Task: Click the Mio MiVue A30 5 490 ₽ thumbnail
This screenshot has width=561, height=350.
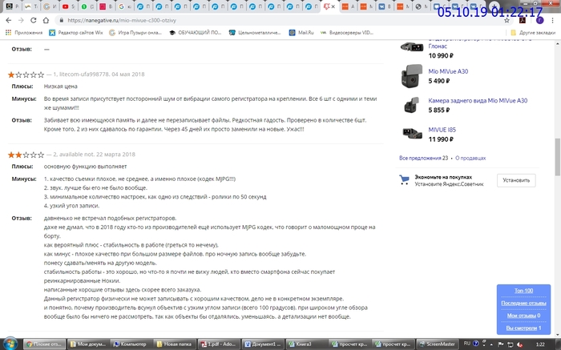Action: (412, 76)
